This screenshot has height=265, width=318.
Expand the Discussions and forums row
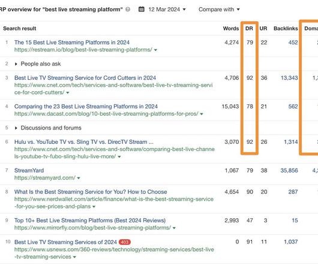16,128
